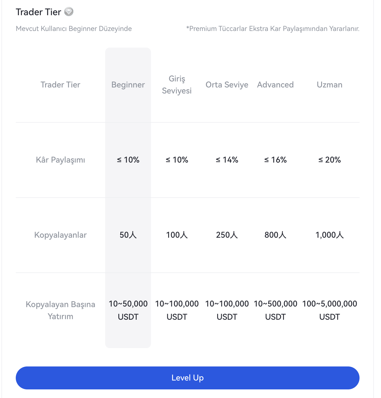
Task: Click the ≤ 16% profit share cell
Action: [x=275, y=160]
